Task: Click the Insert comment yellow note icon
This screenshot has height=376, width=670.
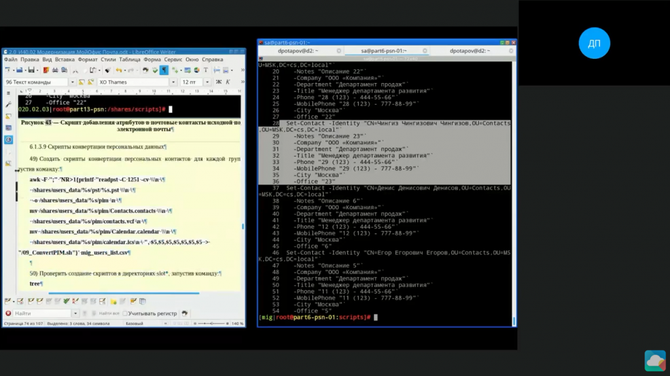Action: [x=113, y=301]
